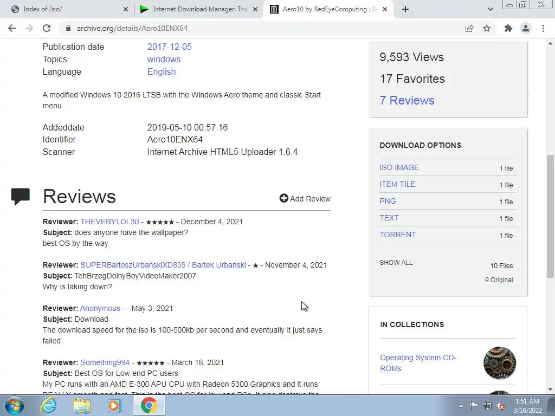Open the English language link
This screenshot has width=555, height=416.
(x=162, y=71)
